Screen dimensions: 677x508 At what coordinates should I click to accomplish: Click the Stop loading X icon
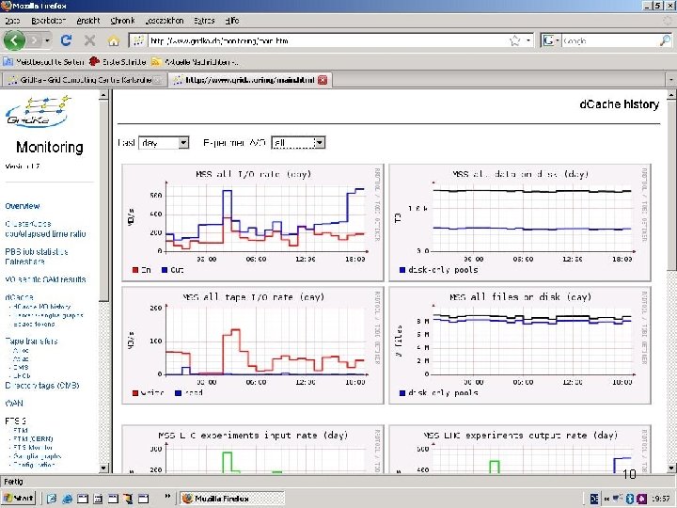(90, 40)
